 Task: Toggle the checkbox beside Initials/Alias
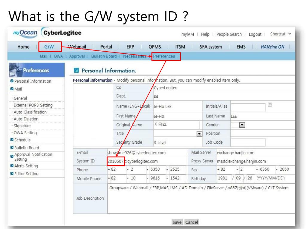point(270,105)
